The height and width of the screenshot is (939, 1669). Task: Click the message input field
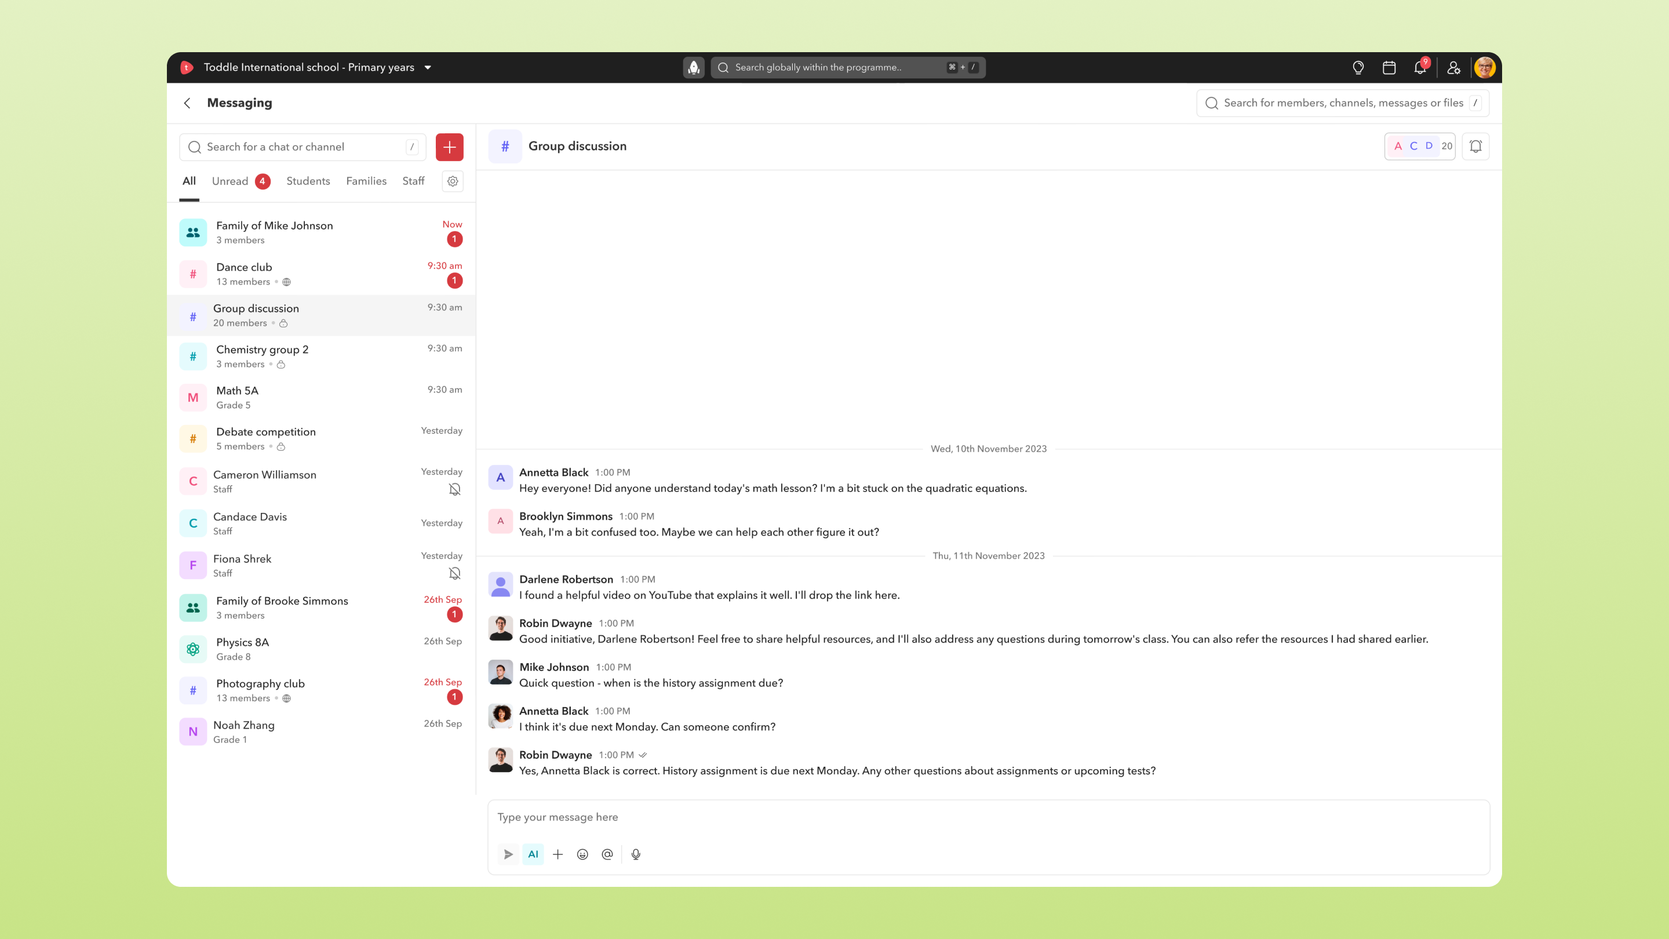[987, 817]
